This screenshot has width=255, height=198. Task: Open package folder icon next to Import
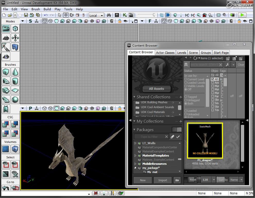(177, 180)
